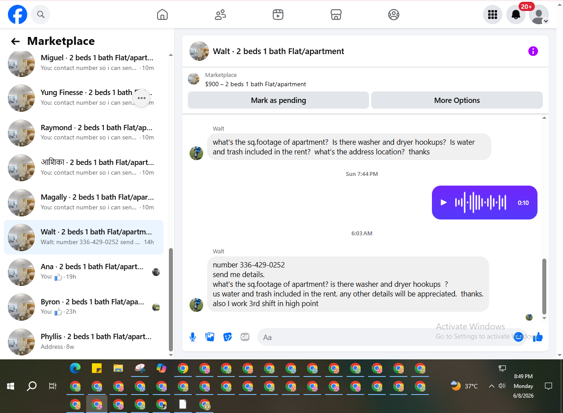This screenshot has height=413, width=563.
Task: Expand the system tray hidden icons chevron
Action: (491, 386)
